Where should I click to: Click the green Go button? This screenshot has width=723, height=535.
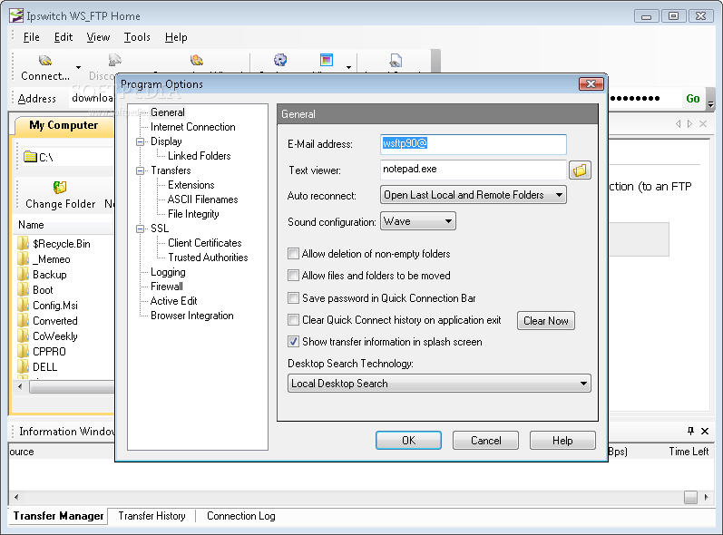click(692, 98)
